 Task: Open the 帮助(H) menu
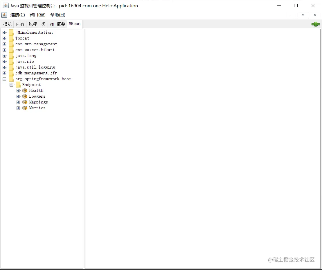[x=58, y=15]
